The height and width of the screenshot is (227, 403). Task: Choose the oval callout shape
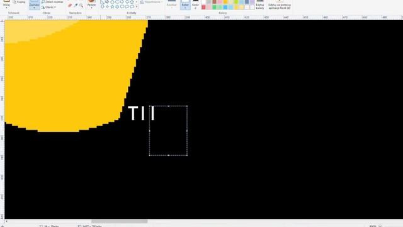[127, 7]
